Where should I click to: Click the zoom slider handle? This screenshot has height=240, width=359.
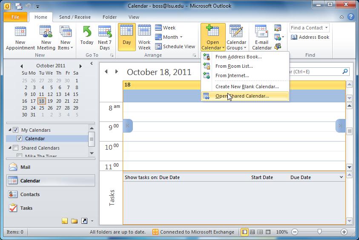pyautogui.click(x=319, y=232)
